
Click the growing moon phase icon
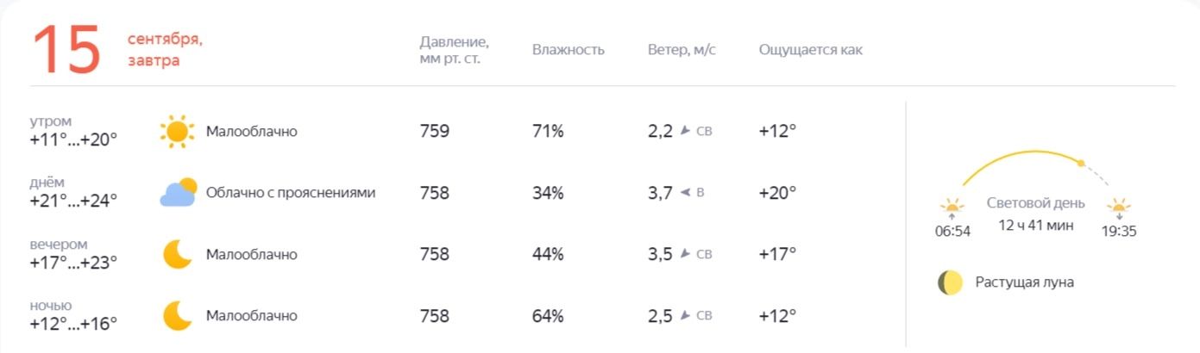pyautogui.click(x=950, y=282)
